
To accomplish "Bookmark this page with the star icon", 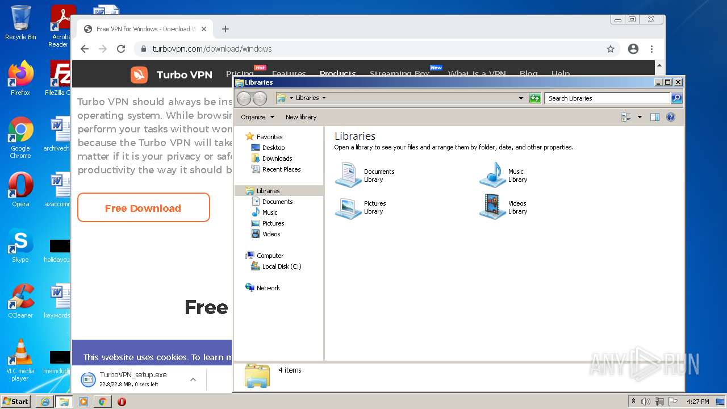I will 611,49.
